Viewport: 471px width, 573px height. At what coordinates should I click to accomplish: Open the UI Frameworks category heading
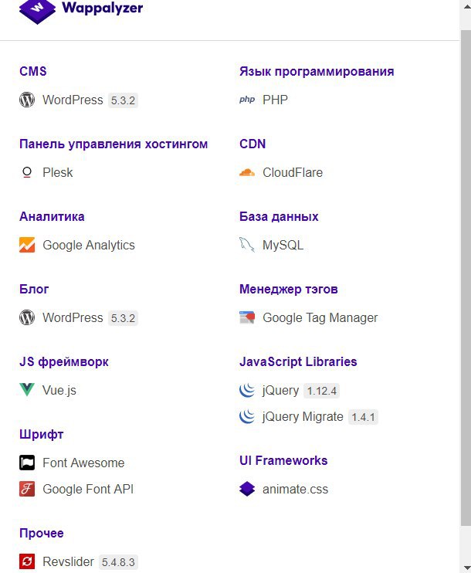point(283,460)
